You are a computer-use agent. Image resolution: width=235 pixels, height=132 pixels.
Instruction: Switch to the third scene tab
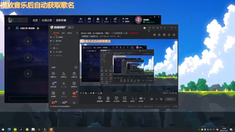[69, 33]
